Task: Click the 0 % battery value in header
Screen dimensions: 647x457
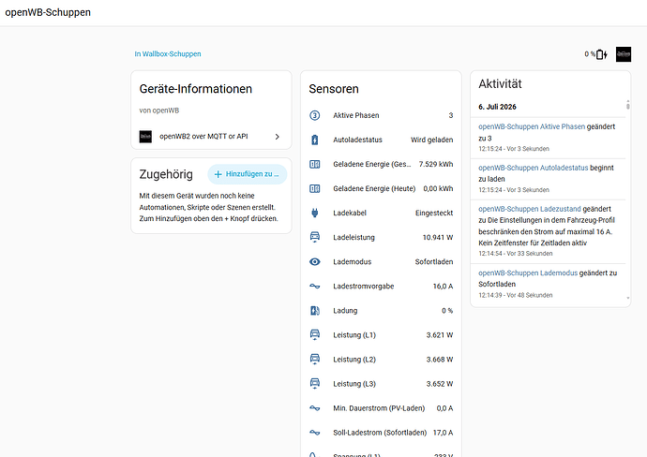Action: tap(590, 54)
